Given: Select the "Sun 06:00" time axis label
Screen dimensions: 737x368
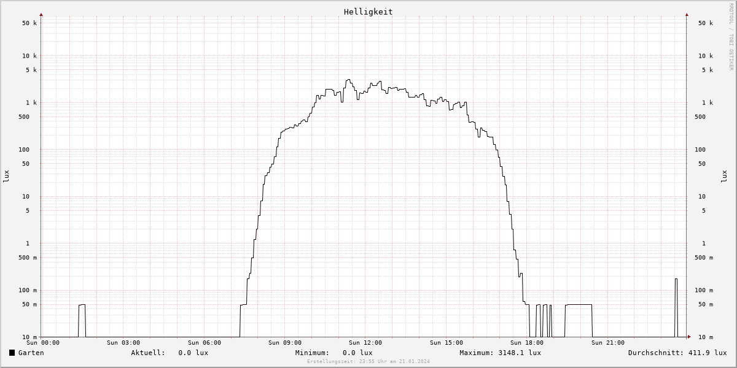Looking at the screenshot, I should click(x=205, y=343).
